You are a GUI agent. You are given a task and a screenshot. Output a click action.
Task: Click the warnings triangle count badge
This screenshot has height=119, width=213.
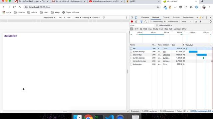pos(201,18)
